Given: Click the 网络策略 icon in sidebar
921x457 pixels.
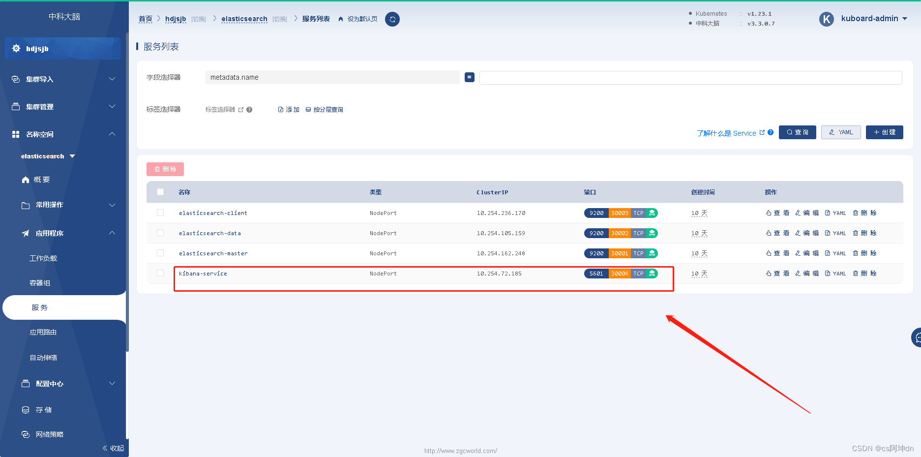Looking at the screenshot, I should pos(26,434).
